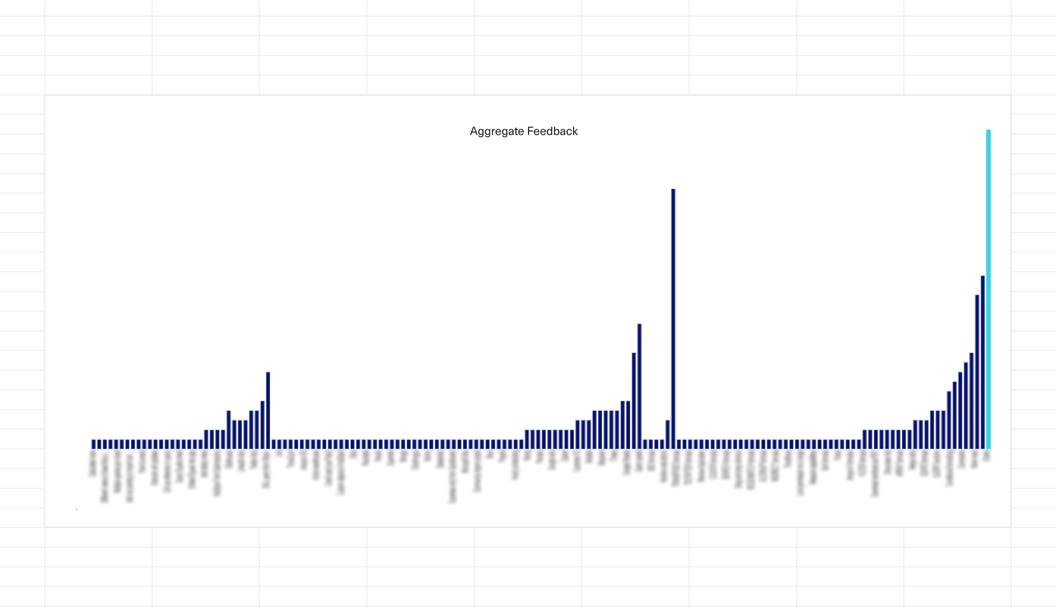
Task: Click the tallest bar in the left cluster
Action: (268, 410)
